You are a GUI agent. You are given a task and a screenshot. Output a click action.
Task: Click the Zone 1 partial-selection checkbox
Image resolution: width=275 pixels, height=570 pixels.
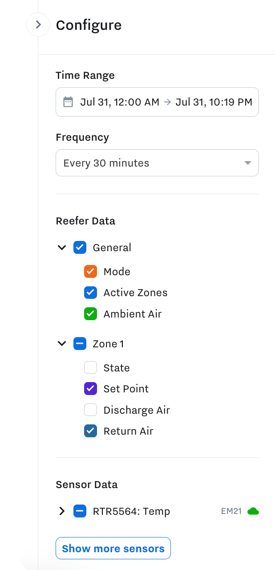point(80,343)
